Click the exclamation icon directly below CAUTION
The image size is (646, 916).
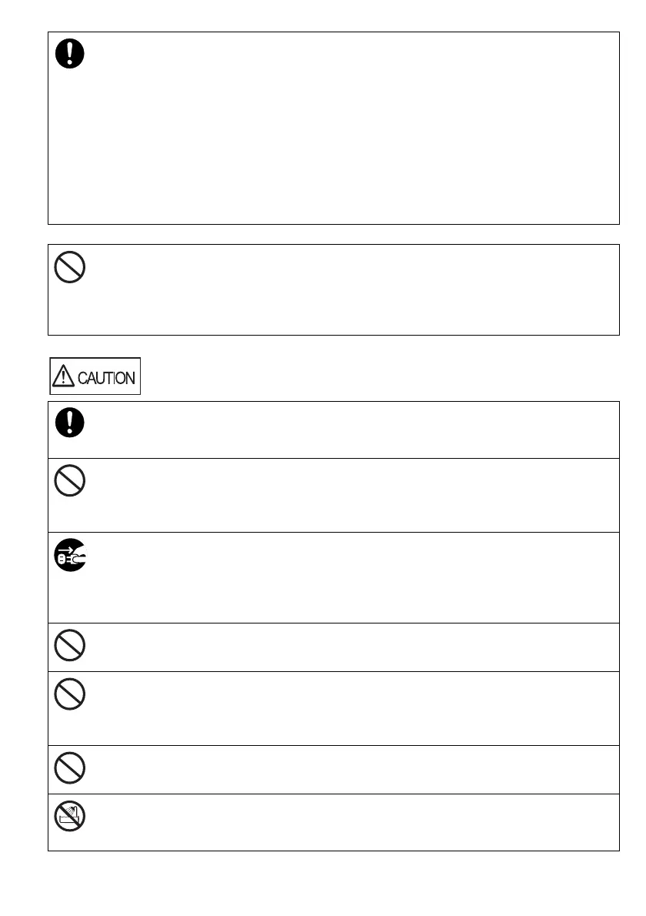(x=69, y=423)
